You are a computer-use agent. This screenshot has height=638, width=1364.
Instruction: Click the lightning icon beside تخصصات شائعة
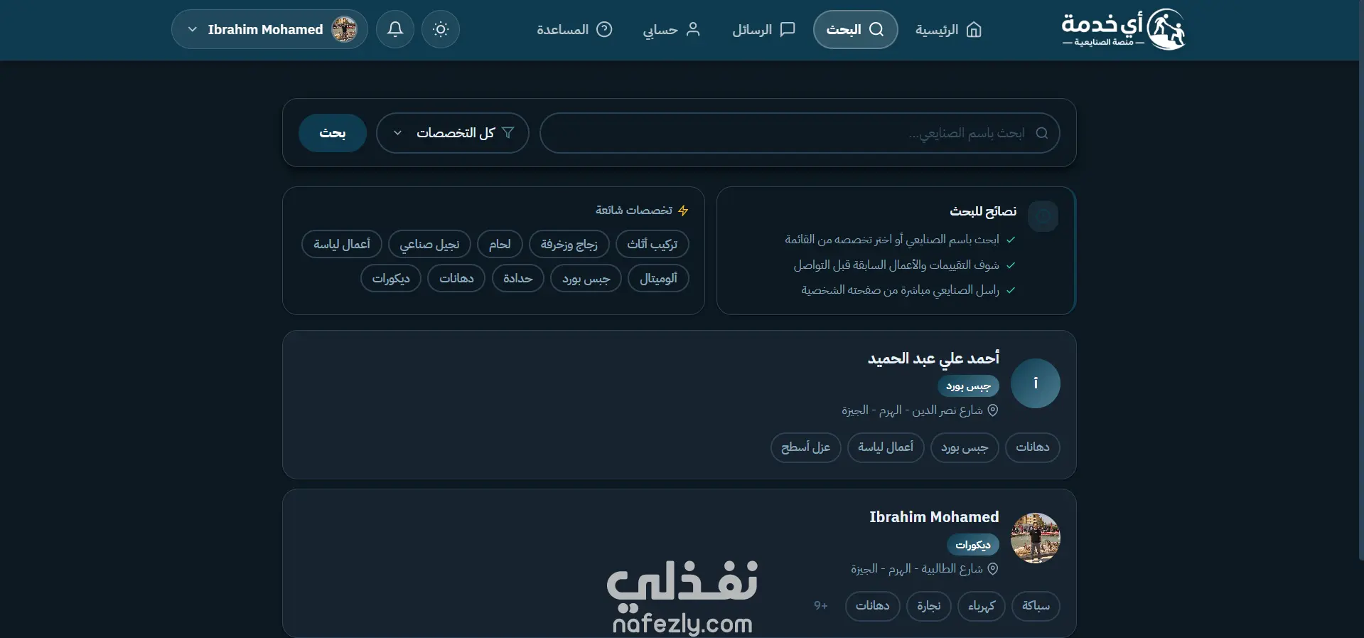(683, 211)
